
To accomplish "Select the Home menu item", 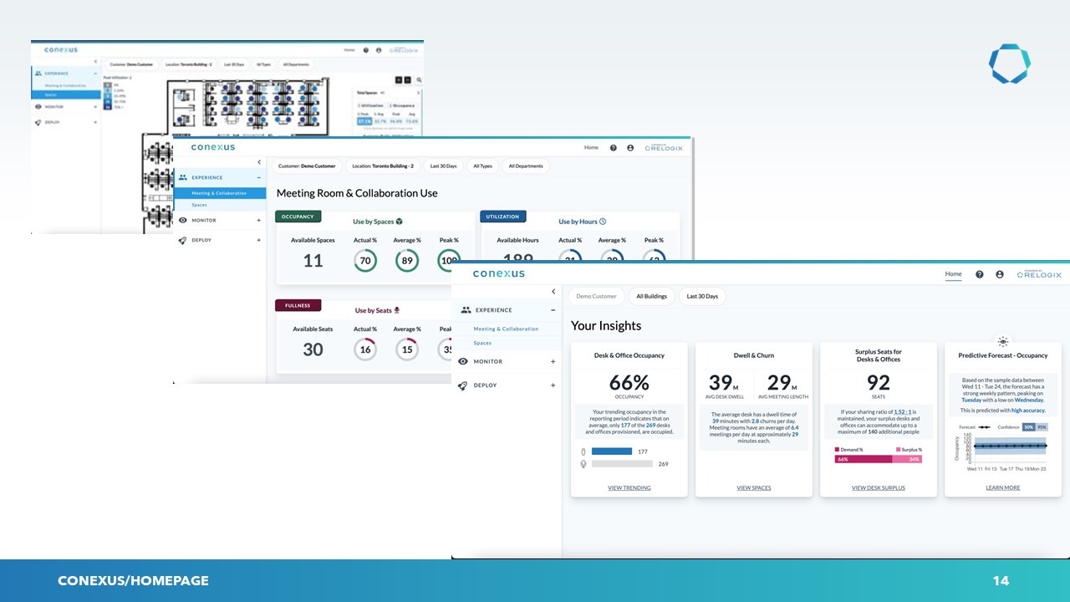I will click(x=953, y=273).
